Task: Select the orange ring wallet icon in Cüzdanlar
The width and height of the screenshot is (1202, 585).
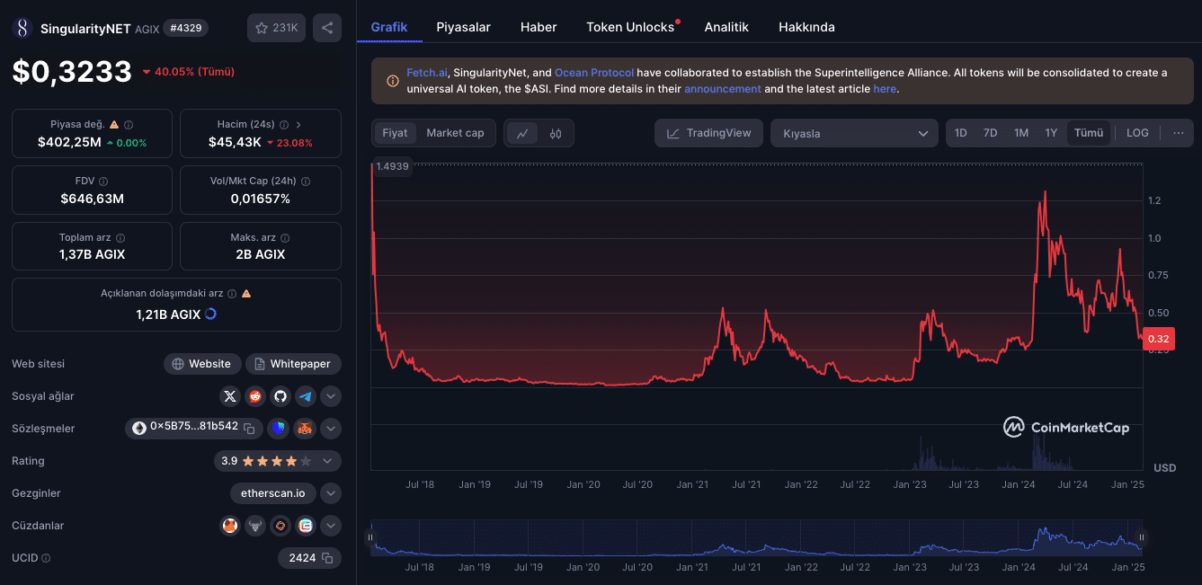Action: (x=280, y=526)
